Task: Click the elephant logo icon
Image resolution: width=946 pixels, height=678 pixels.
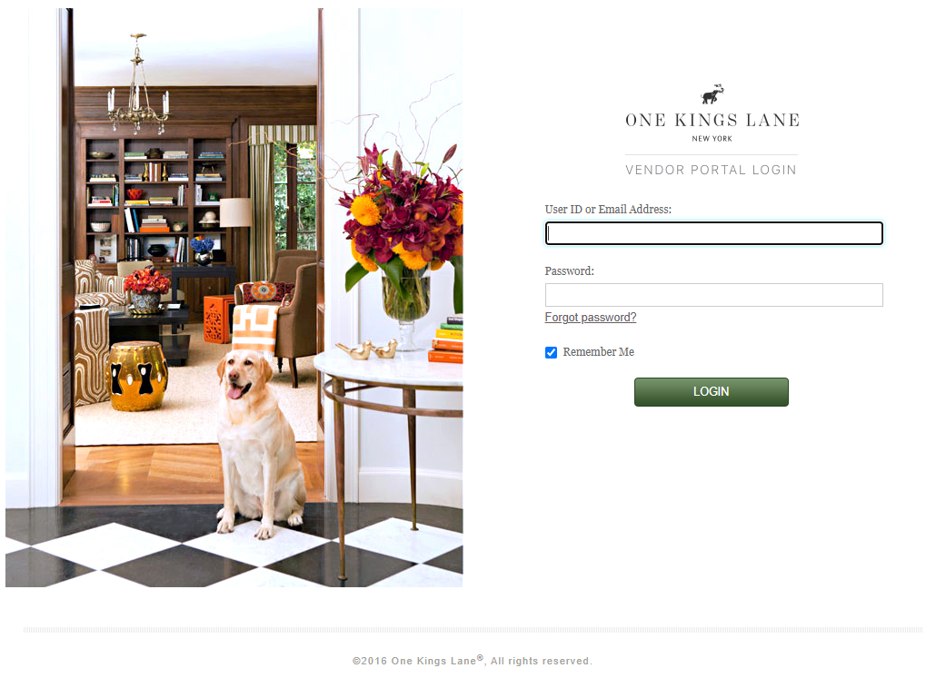Action: (x=712, y=94)
